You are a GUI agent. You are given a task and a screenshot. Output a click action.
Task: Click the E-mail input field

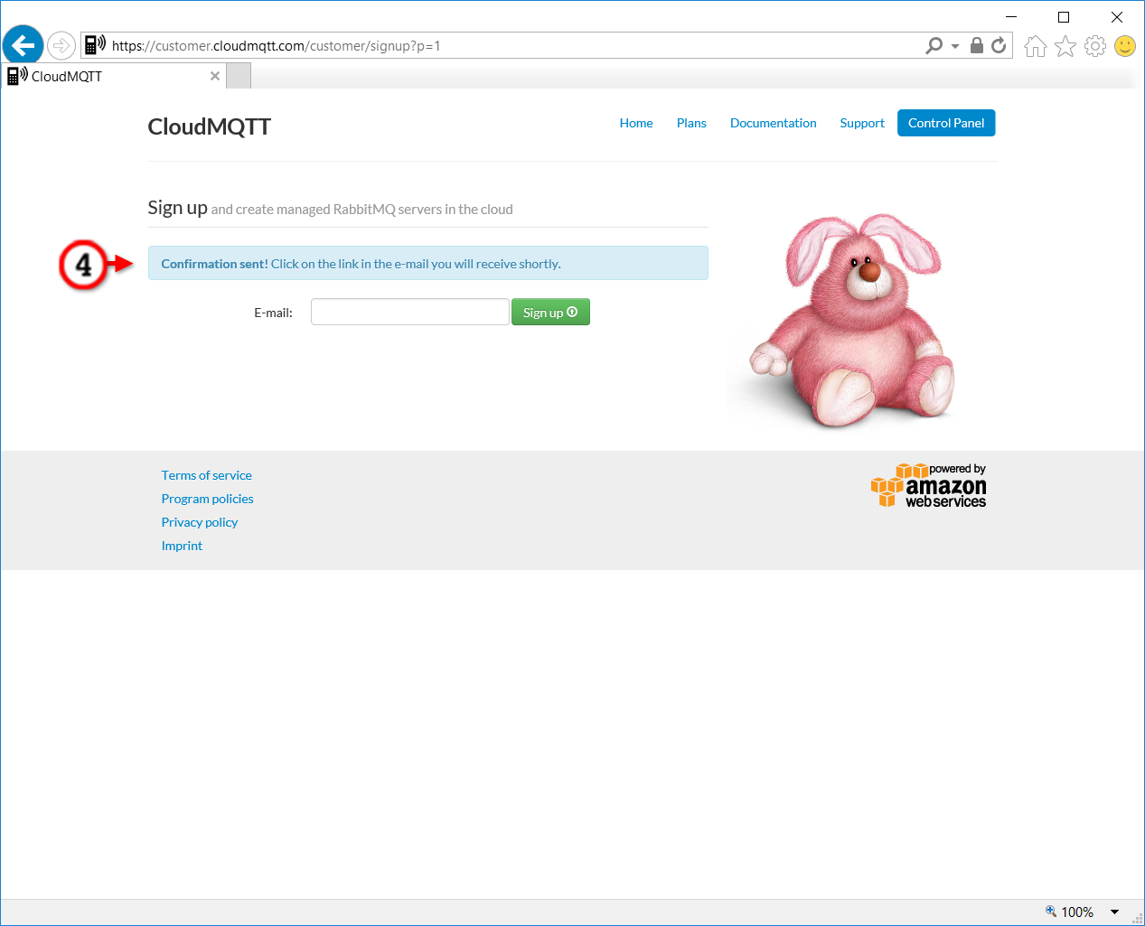[x=410, y=312]
